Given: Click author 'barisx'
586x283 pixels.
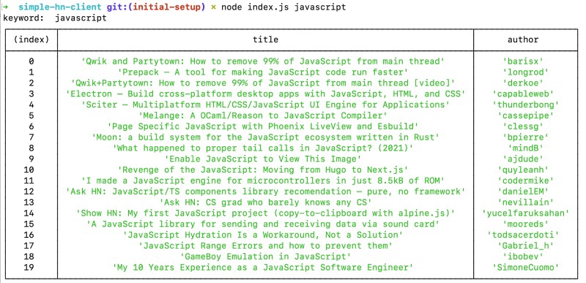Looking at the screenshot, I should (x=523, y=61).
